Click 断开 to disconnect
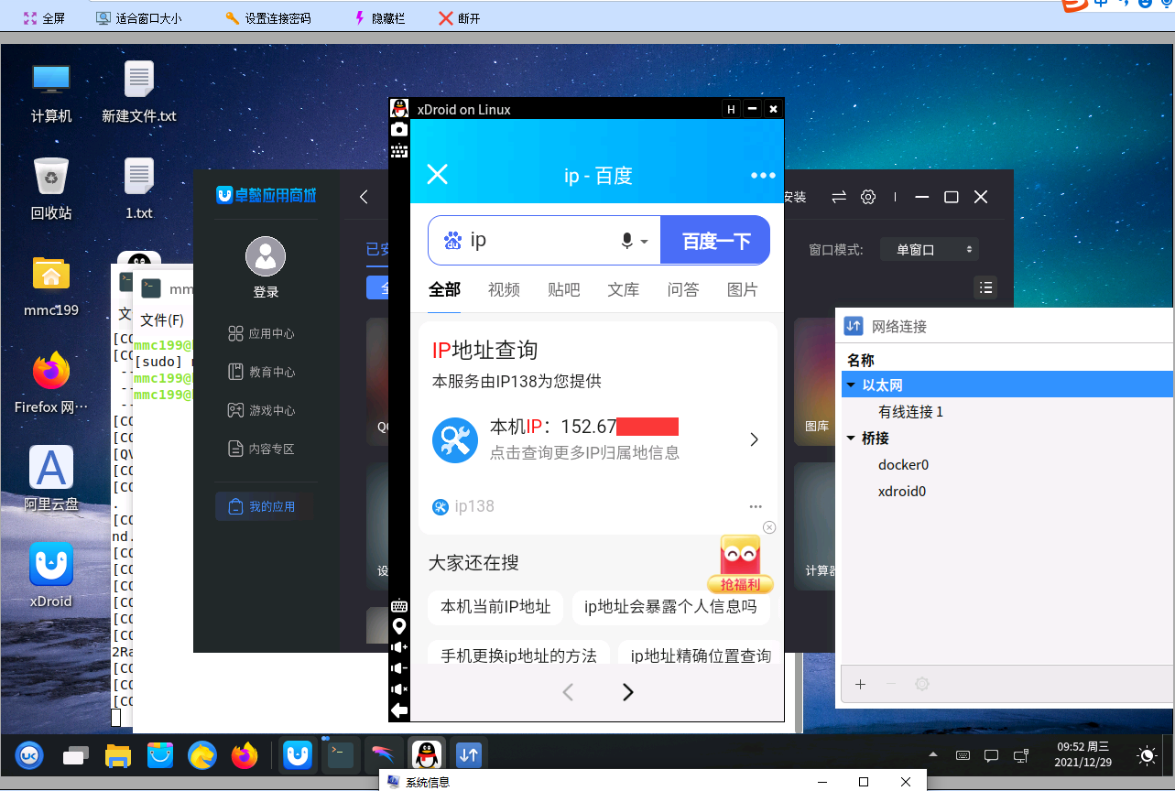Viewport: 1175px width, 791px height. click(460, 18)
